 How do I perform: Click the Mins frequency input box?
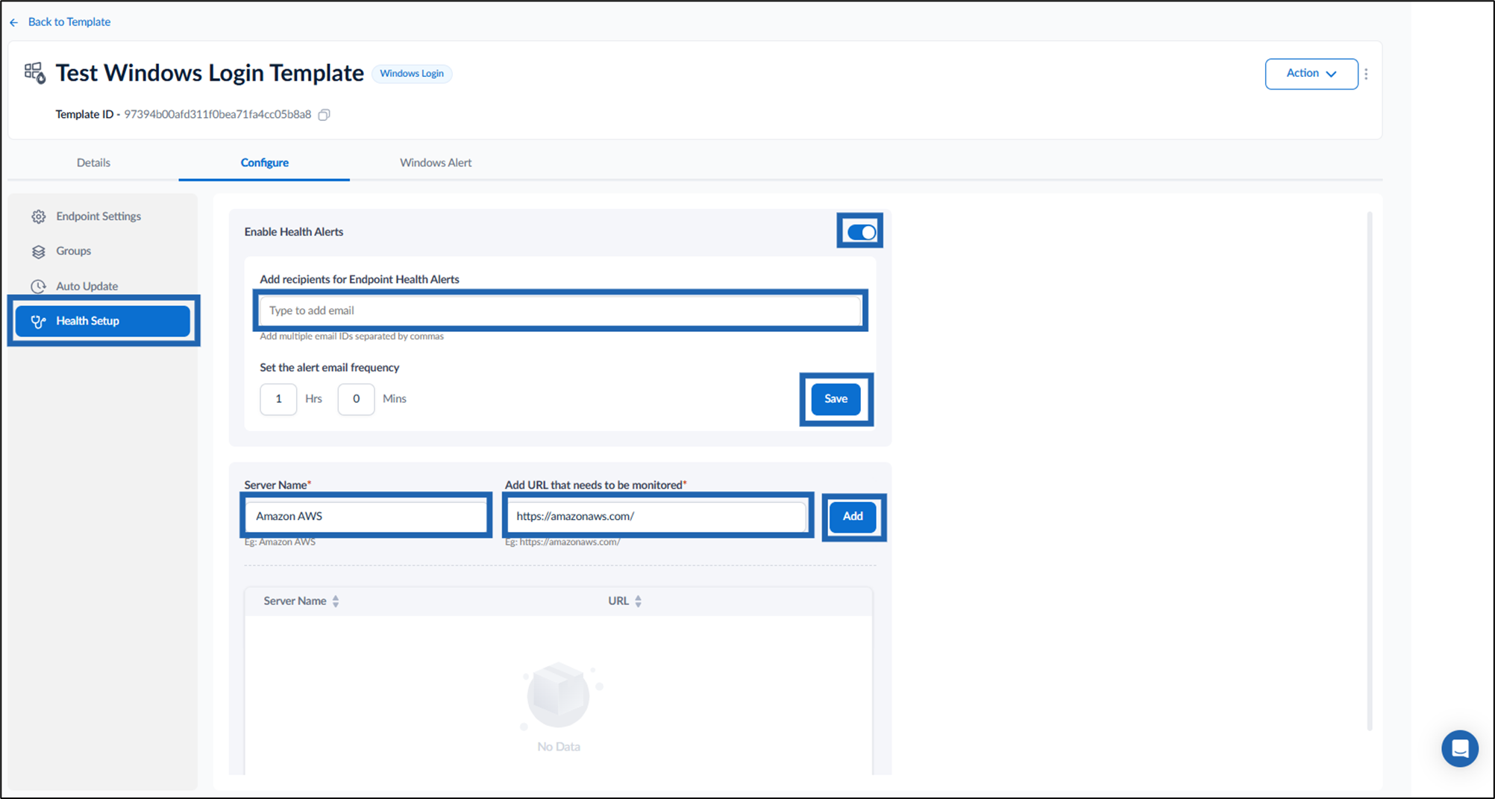tap(356, 399)
